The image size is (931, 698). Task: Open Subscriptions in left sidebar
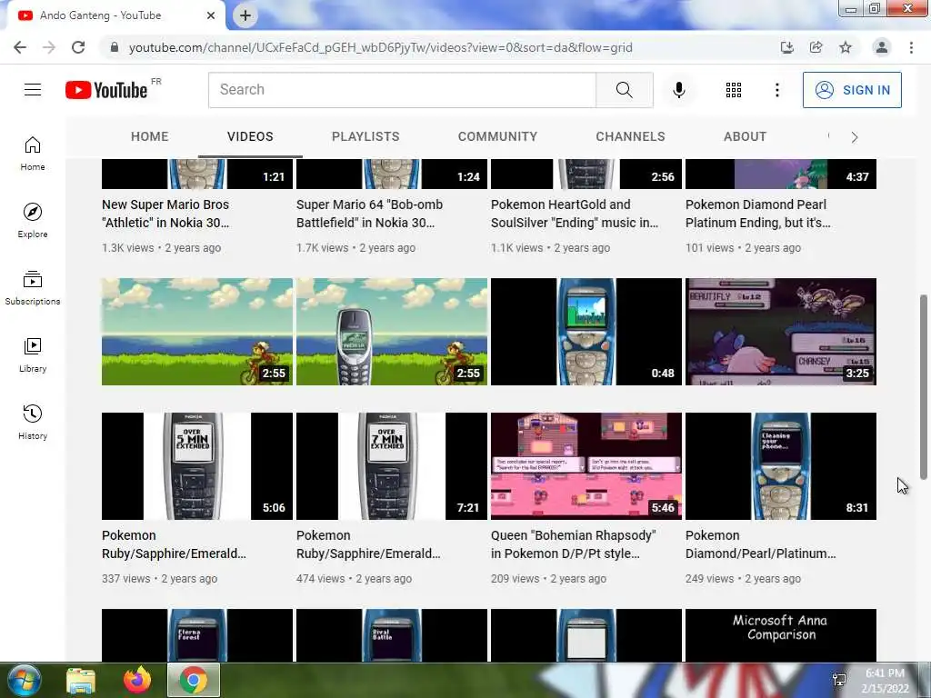[33, 288]
